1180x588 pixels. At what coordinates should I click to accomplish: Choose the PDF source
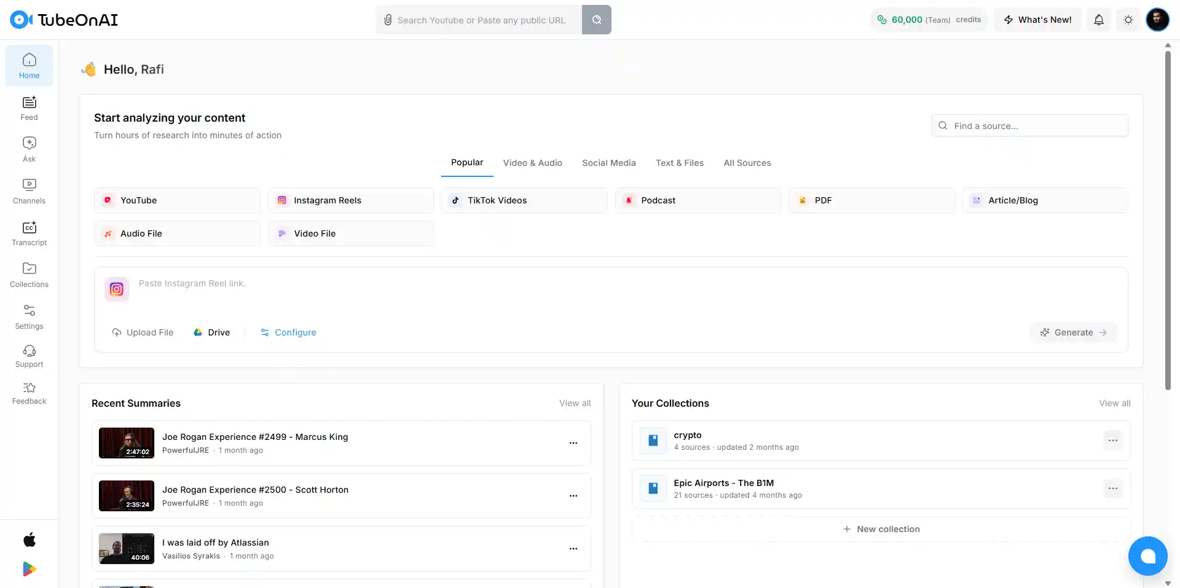click(871, 200)
